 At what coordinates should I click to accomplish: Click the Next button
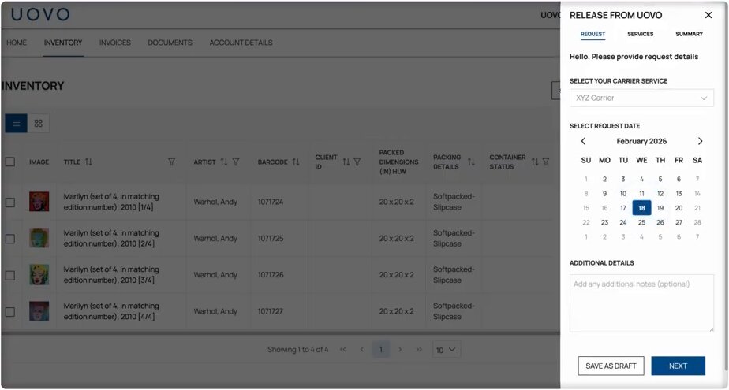(678, 366)
